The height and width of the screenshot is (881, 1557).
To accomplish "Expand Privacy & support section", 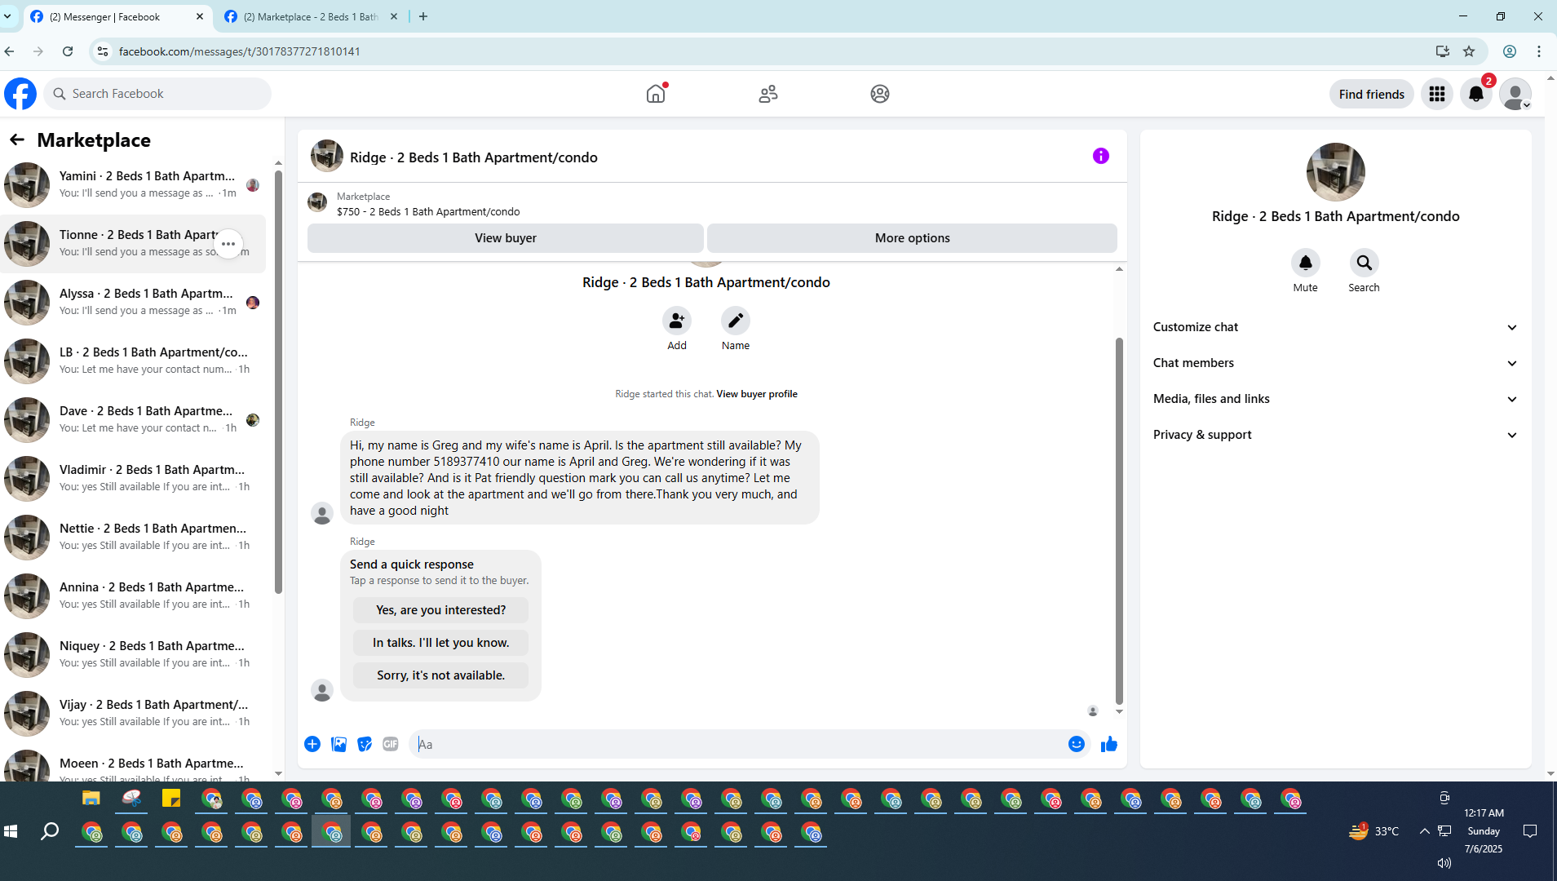I will [x=1336, y=435].
